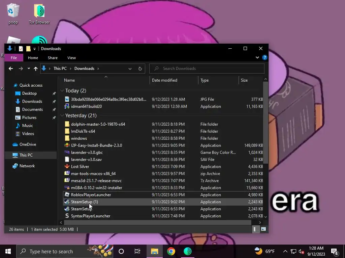Open the File ribbon tab

point(13,58)
